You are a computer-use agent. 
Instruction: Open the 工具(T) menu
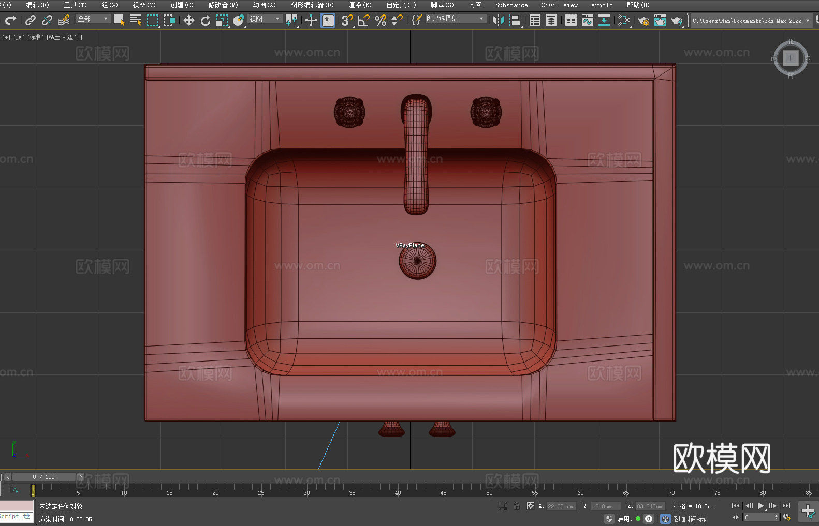click(76, 5)
